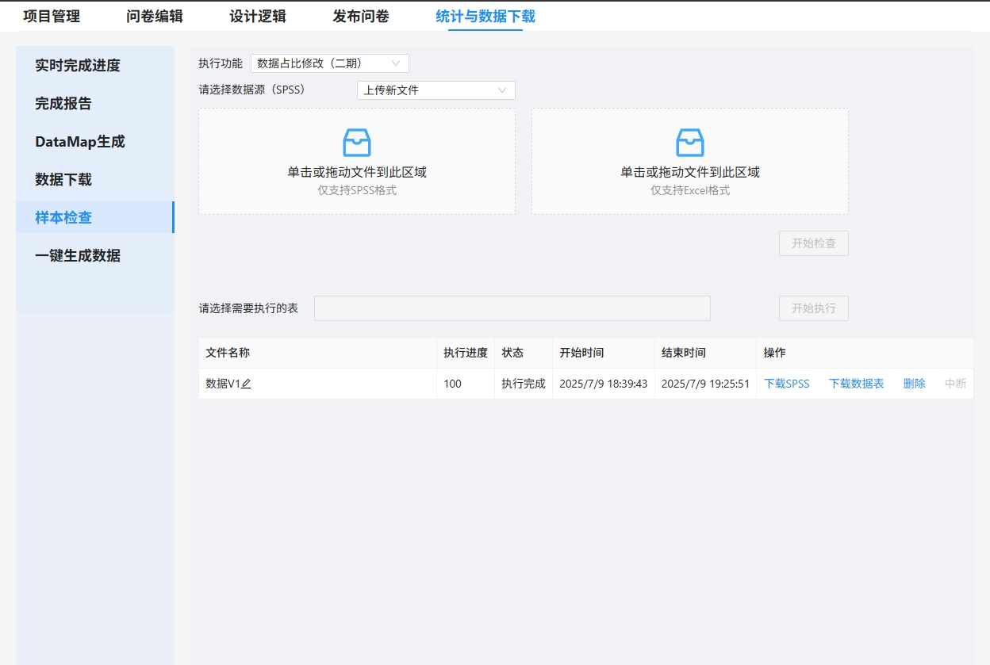Screen dimensions: 990x665
Task: Click the 执行完成 status cell
Action: 524,384
